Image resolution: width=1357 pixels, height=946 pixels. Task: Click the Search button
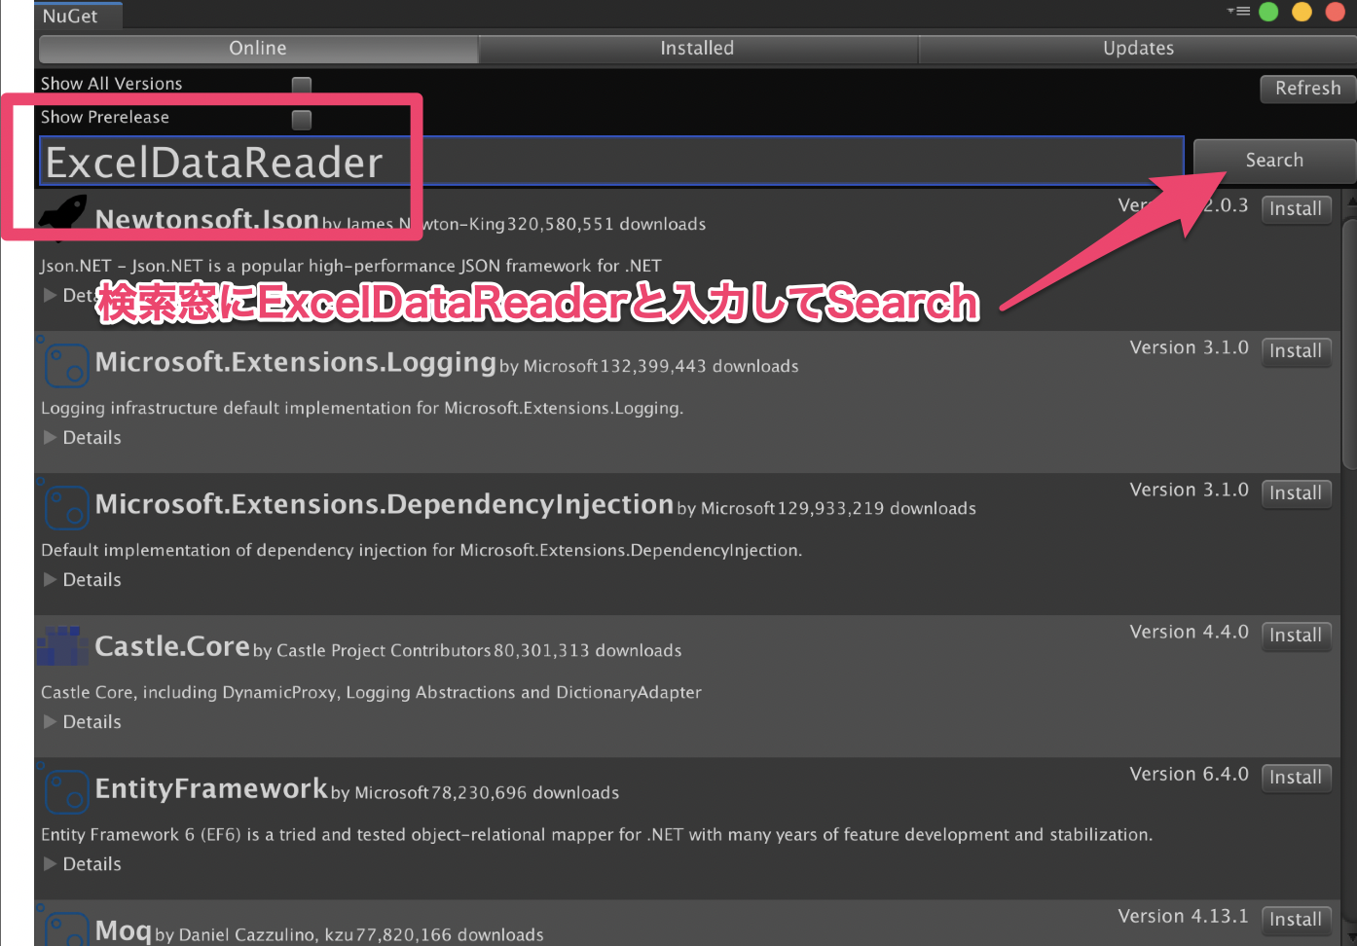point(1274,161)
